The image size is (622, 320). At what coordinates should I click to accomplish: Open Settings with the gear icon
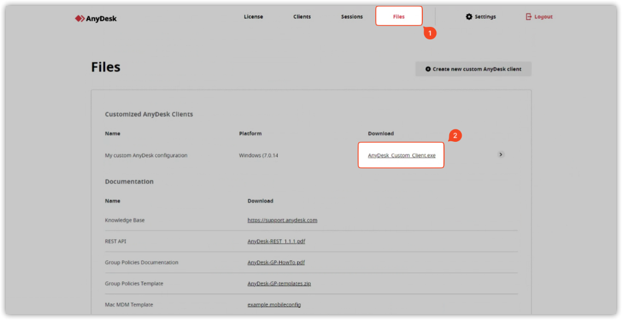click(x=481, y=16)
